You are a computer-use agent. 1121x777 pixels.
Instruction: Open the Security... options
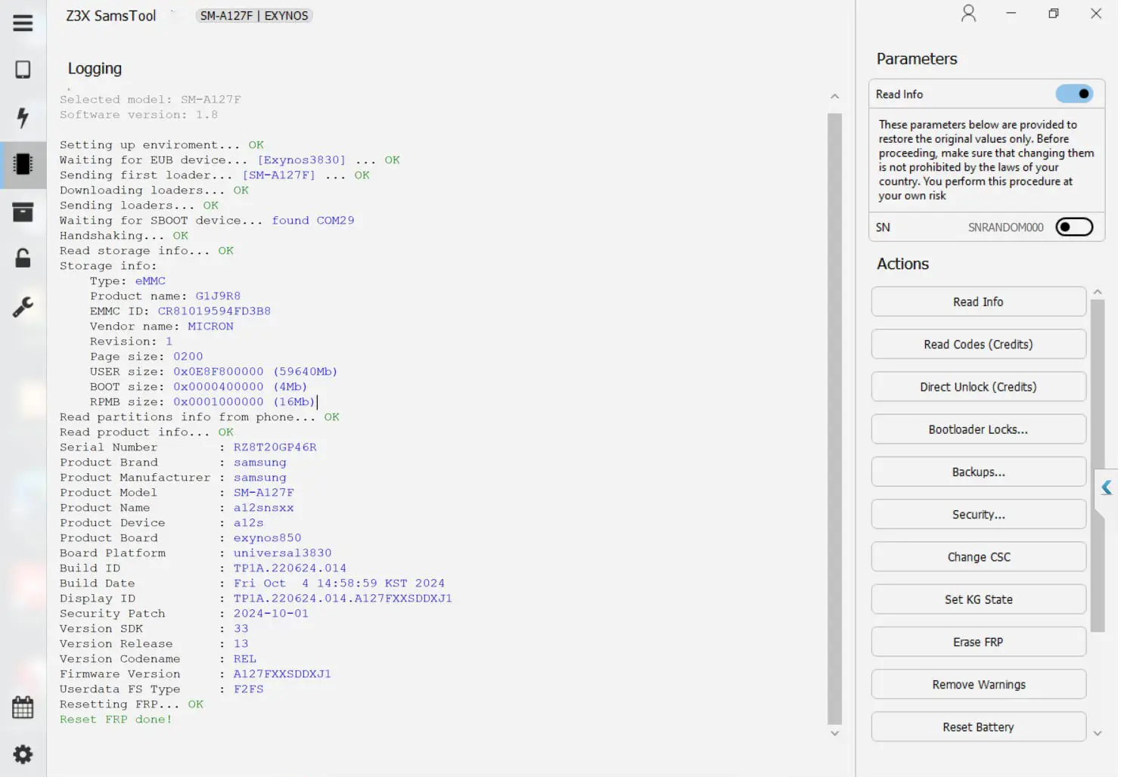(x=978, y=514)
